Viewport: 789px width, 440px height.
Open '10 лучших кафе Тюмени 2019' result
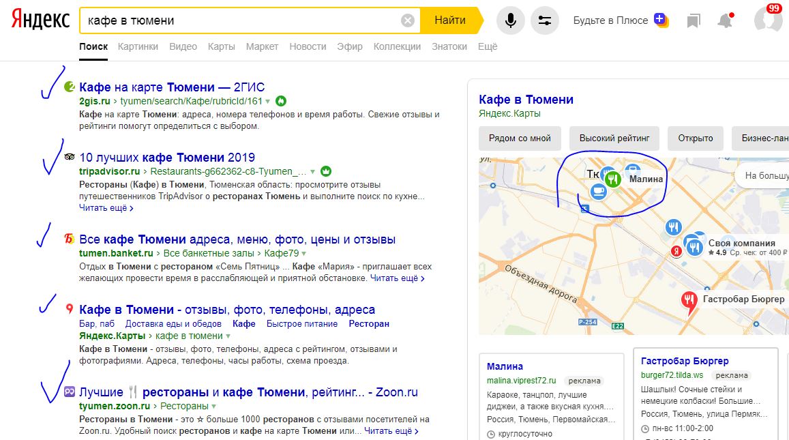[x=167, y=157]
